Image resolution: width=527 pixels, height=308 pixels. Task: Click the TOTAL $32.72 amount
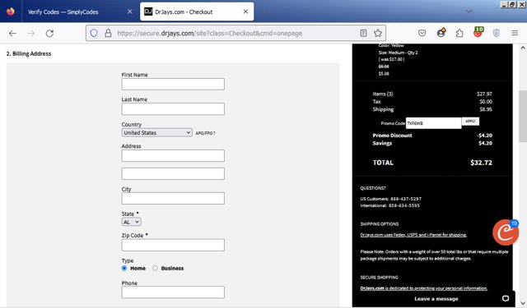[481, 163]
